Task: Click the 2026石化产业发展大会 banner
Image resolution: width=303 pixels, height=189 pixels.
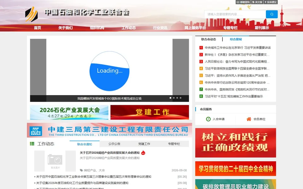Action: [x=69, y=112]
